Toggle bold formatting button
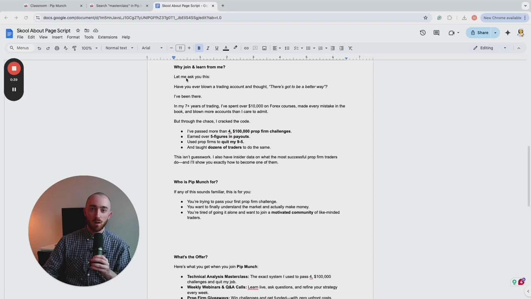 coord(199,48)
